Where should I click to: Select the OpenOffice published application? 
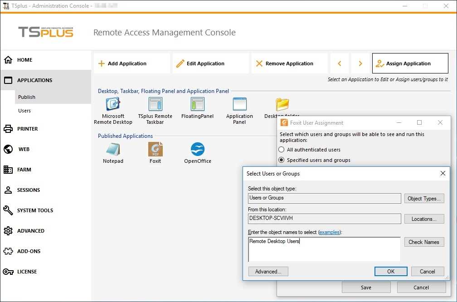coord(197,150)
